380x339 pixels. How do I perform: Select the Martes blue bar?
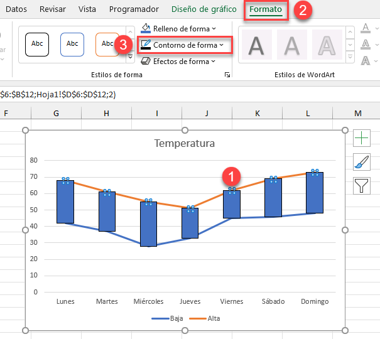pos(107,212)
